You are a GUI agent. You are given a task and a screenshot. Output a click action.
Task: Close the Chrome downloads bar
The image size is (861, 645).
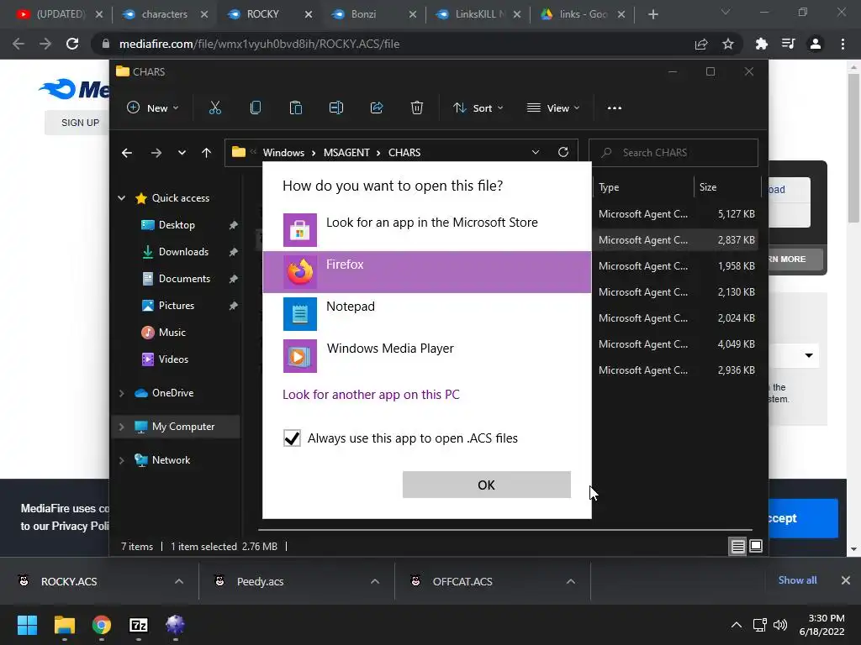click(846, 580)
